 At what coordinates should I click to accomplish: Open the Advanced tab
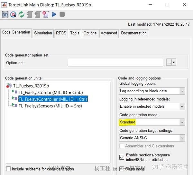point(109,33)
